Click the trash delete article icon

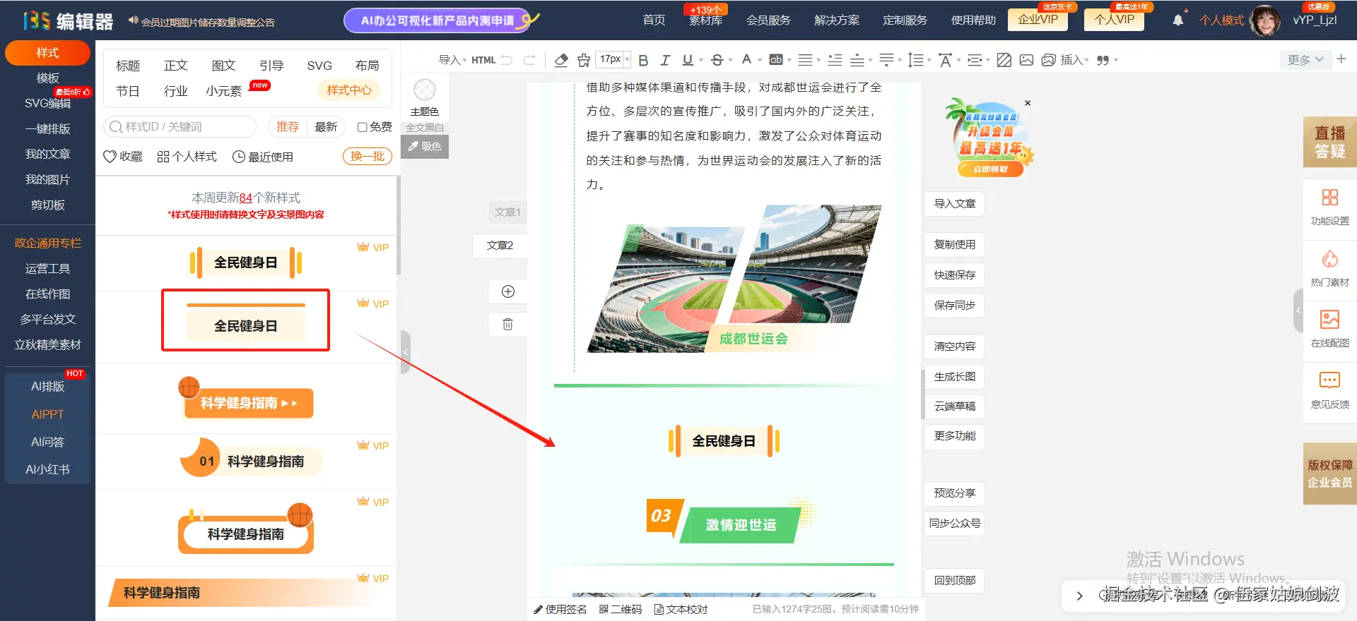tap(507, 324)
